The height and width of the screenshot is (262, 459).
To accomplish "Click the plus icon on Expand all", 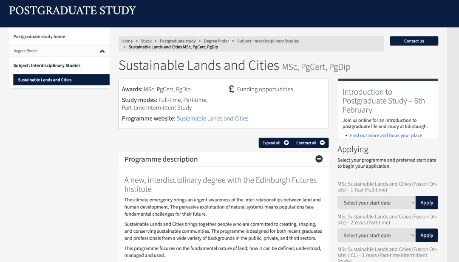I will click(x=286, y=143).
